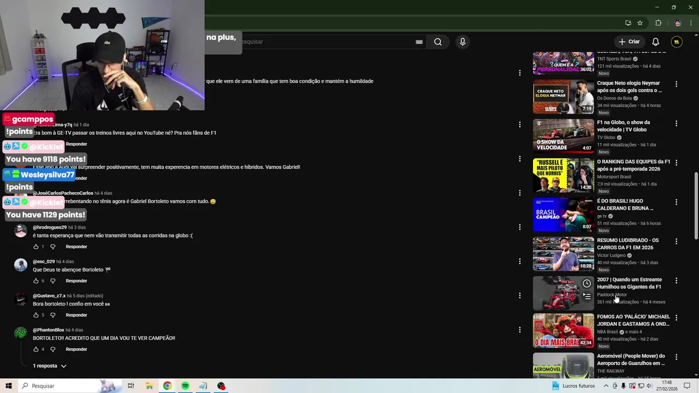Screen dimensions: 699x393
Task: Click the Criar create button
Action: coord(629,42)
